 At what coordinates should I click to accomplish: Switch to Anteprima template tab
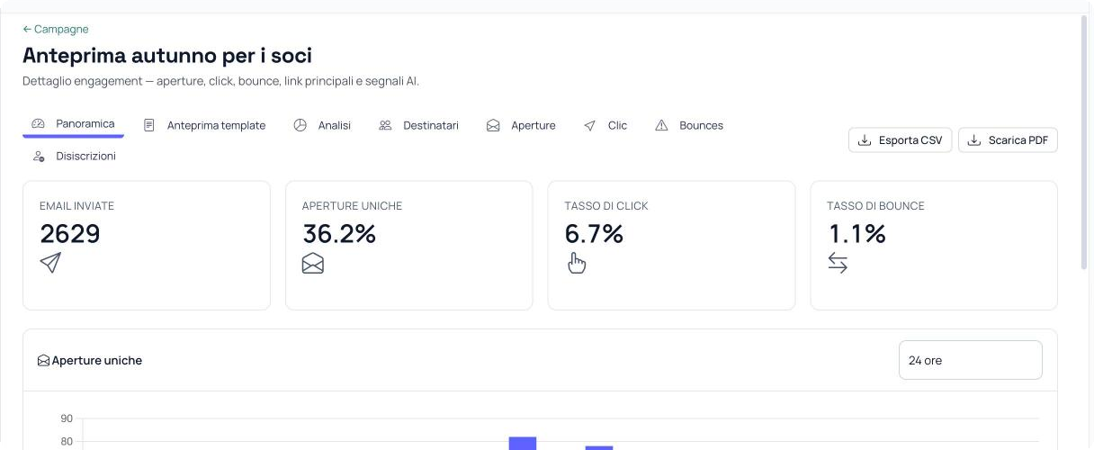click(x=204, y=126)
